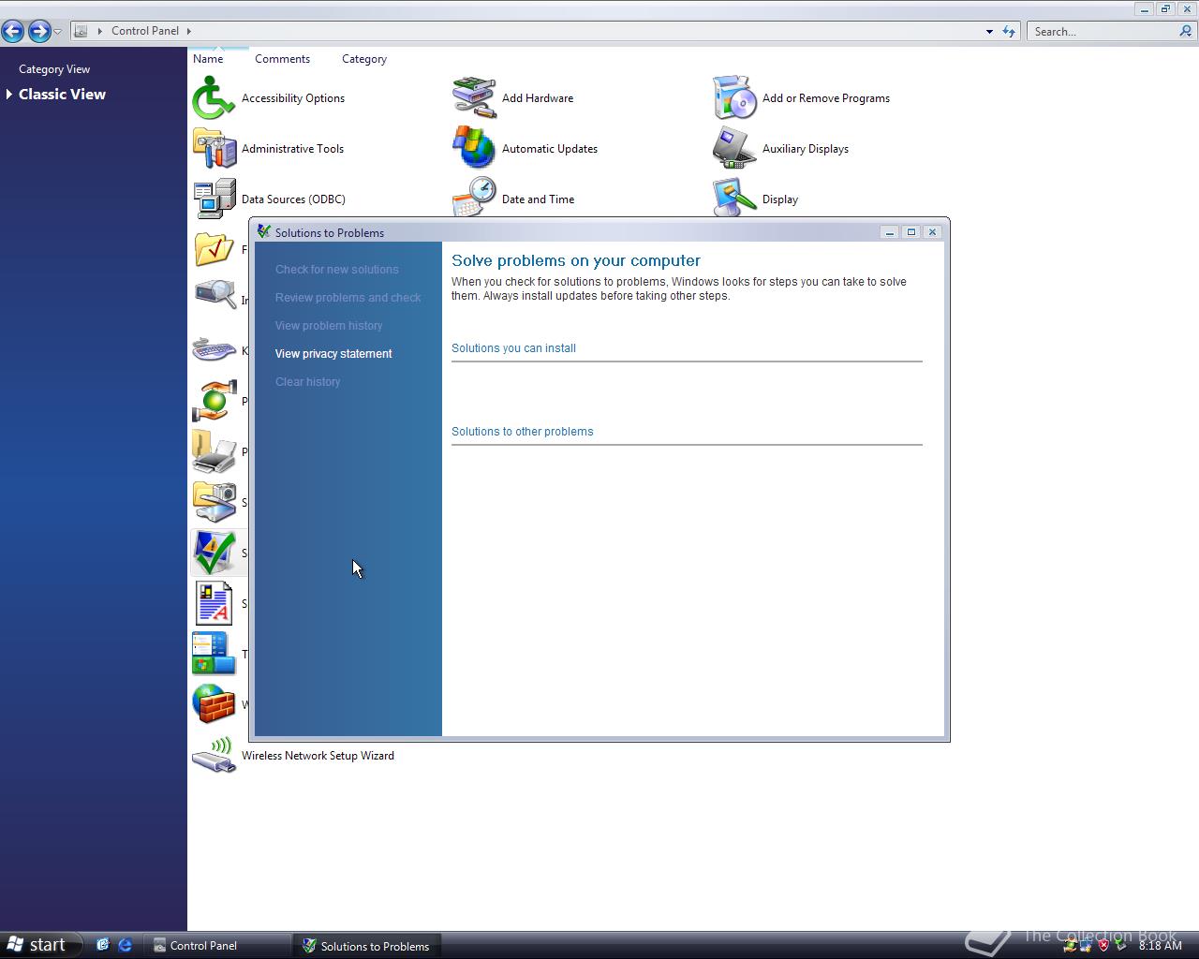
Task: Open Automatic Updates icon
Action: [x=474, y=149]
